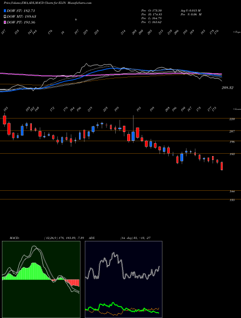The width and height of the screenshot is (241, 318).
Task: Click the 'Pre V: 0.06 M' value
Action: (x=190, y=14)
